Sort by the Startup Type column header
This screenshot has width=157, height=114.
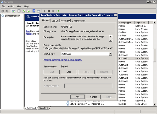126,23
